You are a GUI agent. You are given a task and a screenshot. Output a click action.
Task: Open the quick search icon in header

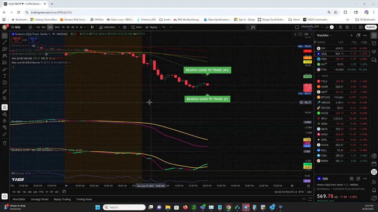[x=340, y=27]
